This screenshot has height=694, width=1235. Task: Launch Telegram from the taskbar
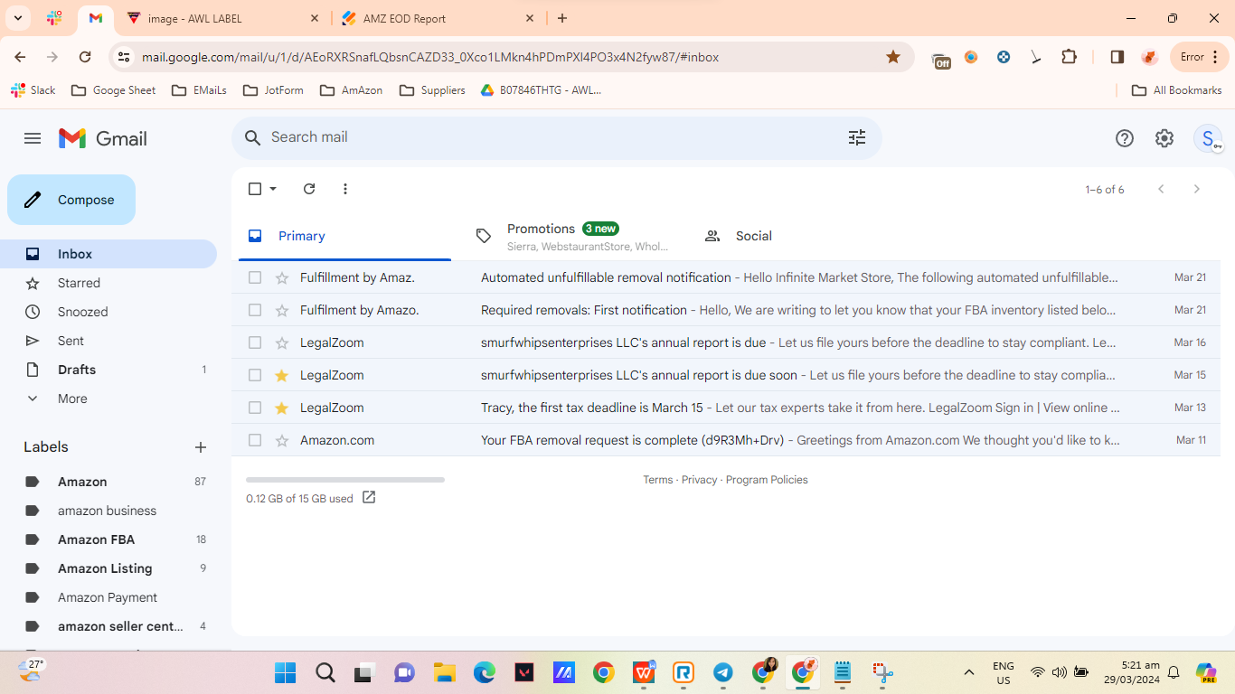pos(723,672)
